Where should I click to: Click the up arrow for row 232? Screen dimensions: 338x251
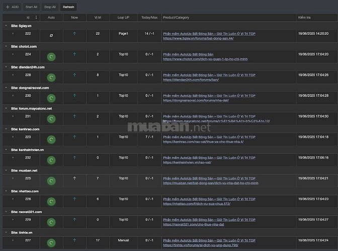74,157
